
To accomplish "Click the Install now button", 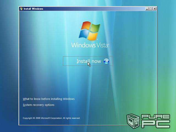I will click(88, 61).
